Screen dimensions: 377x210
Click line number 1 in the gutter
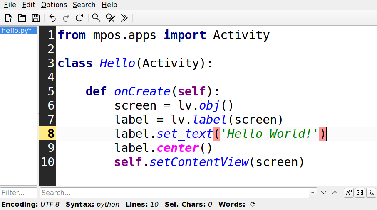(x=51, y=35)
